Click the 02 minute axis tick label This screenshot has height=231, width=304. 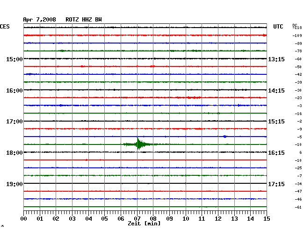click(56, 218)
